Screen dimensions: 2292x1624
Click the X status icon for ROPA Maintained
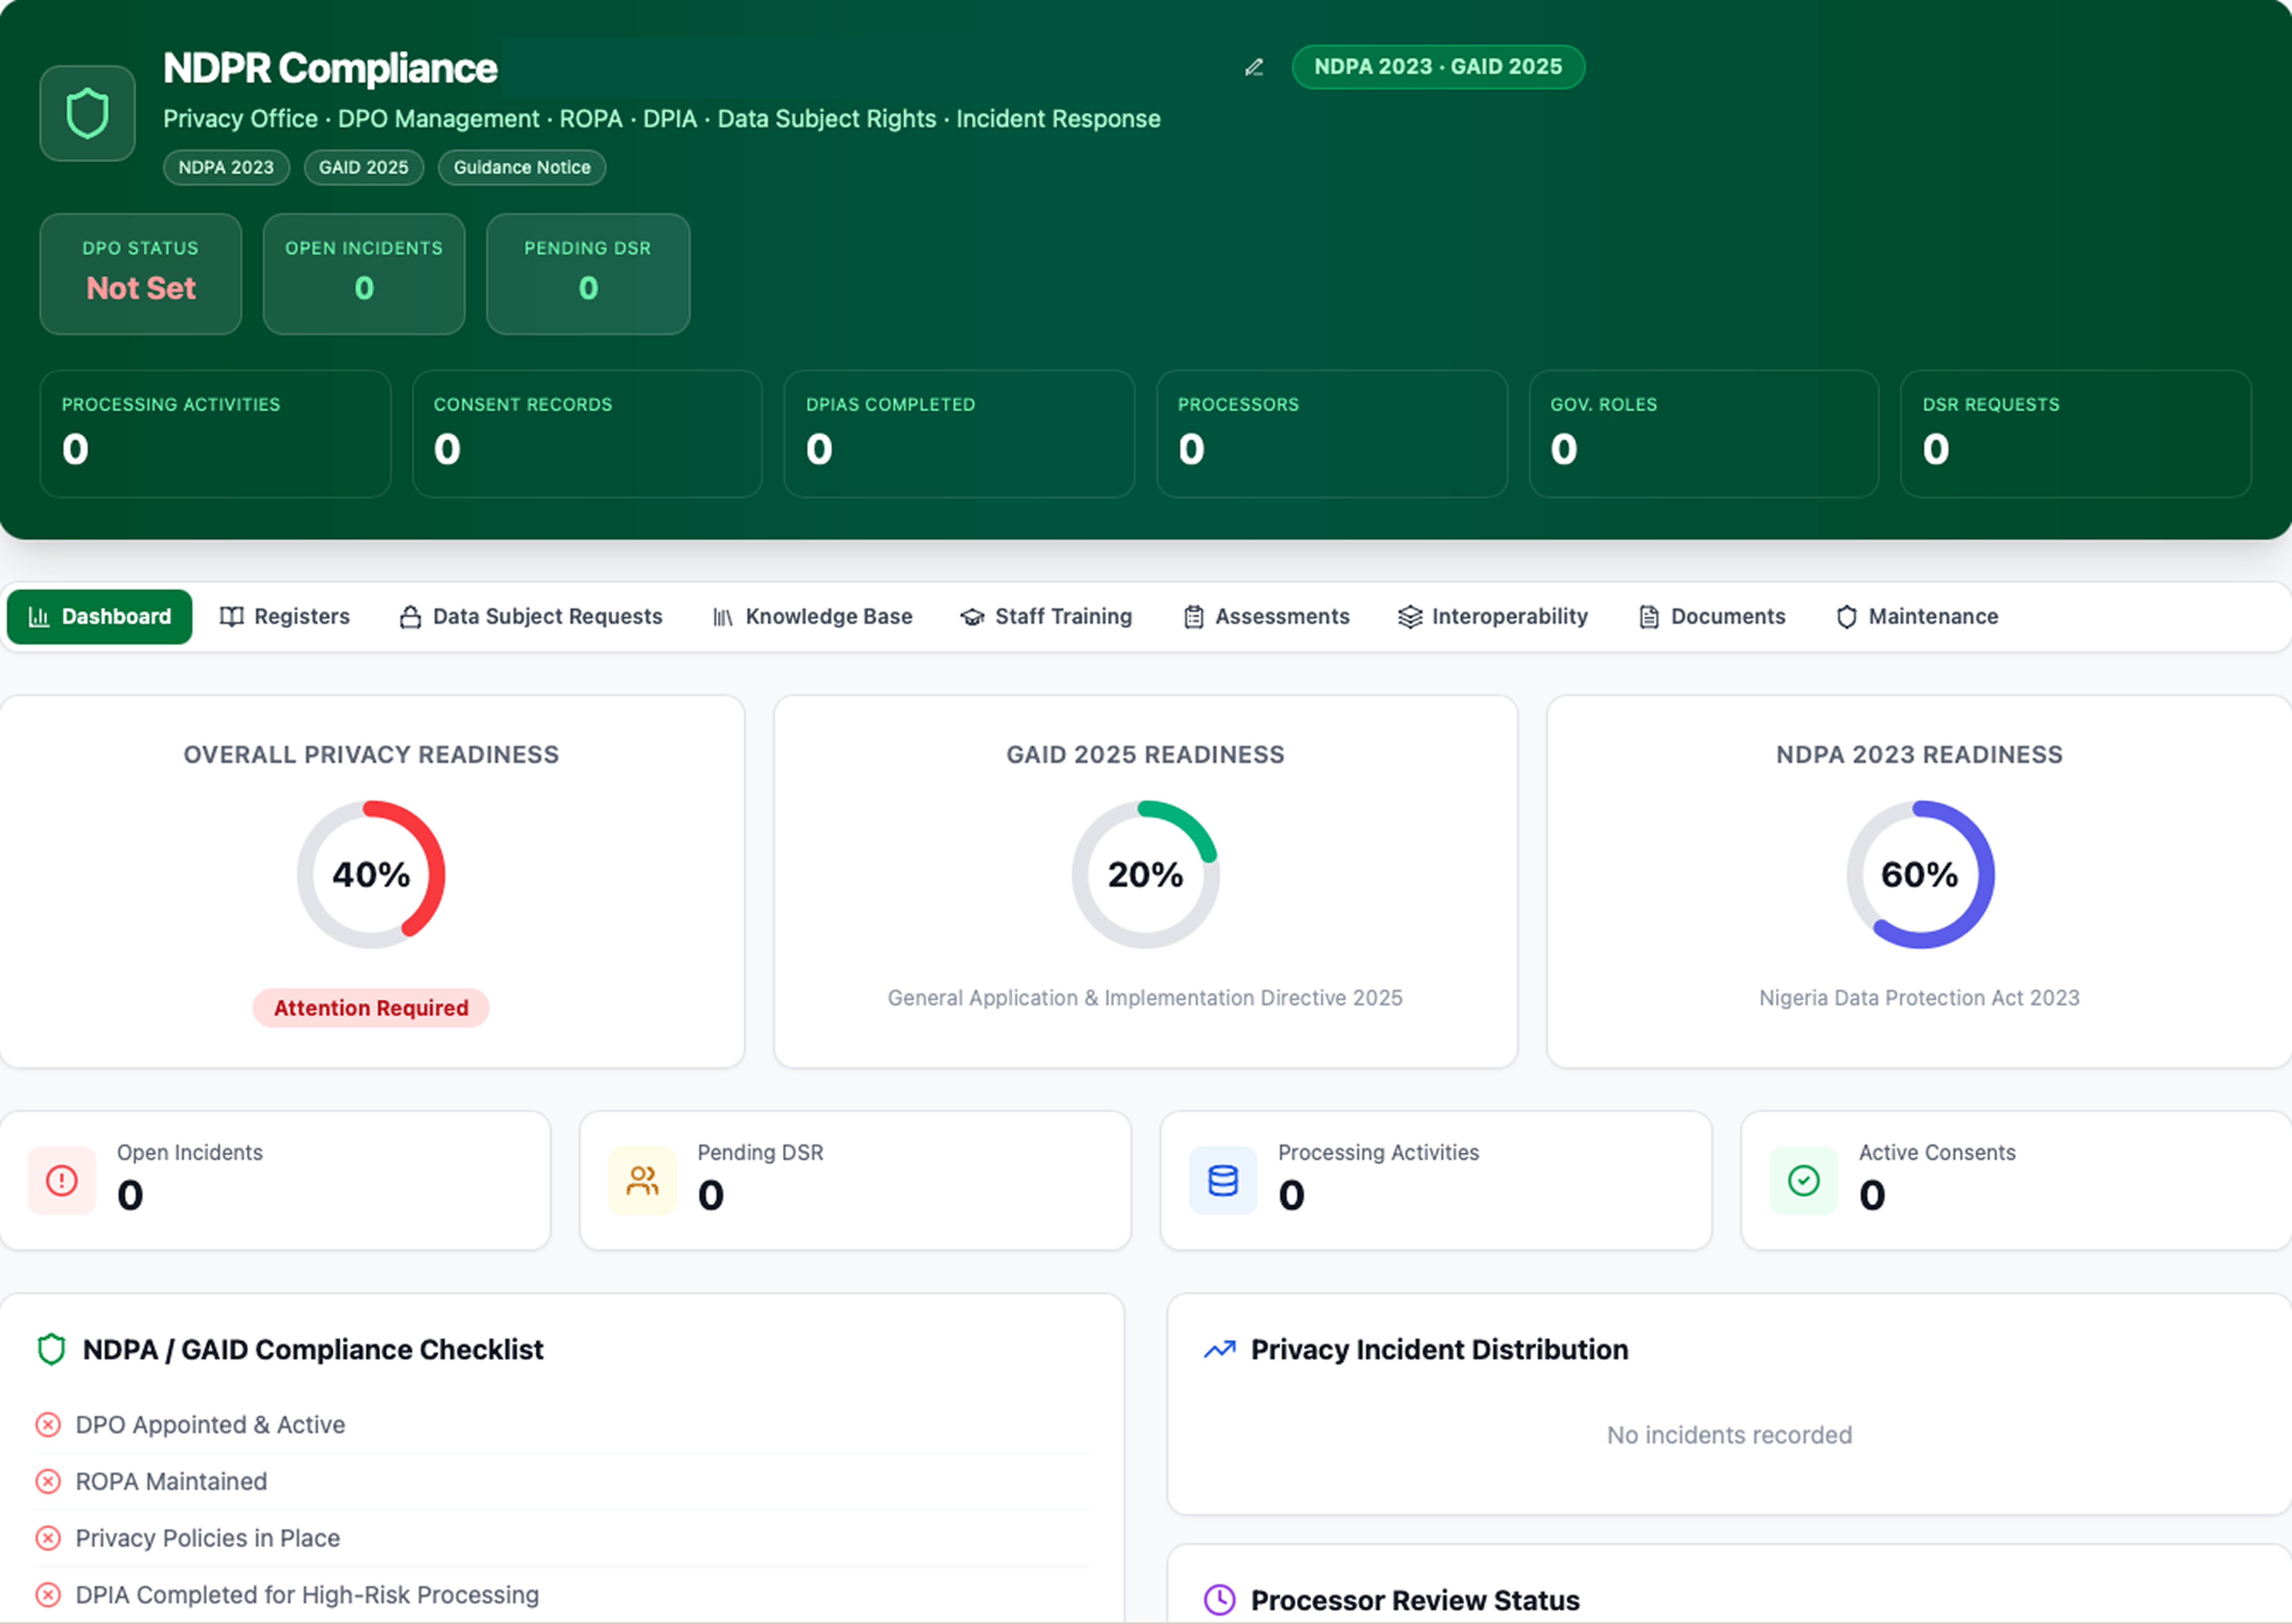48,1481
